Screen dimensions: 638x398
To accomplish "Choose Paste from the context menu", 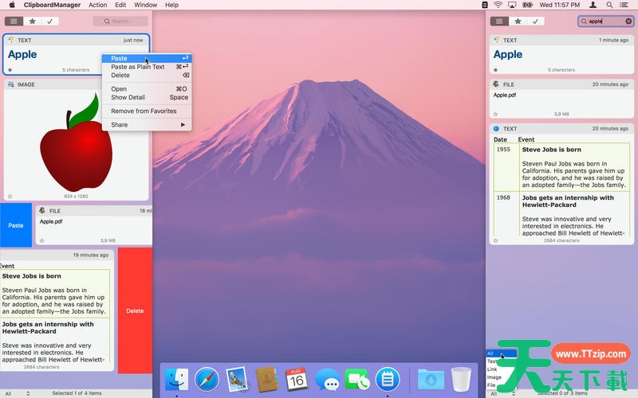I will click(x=147, y=58).
